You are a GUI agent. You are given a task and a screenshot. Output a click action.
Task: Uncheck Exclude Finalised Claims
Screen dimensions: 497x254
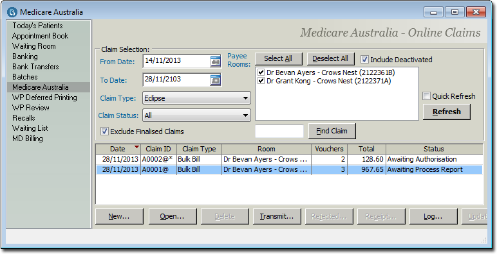pos(104,131)
